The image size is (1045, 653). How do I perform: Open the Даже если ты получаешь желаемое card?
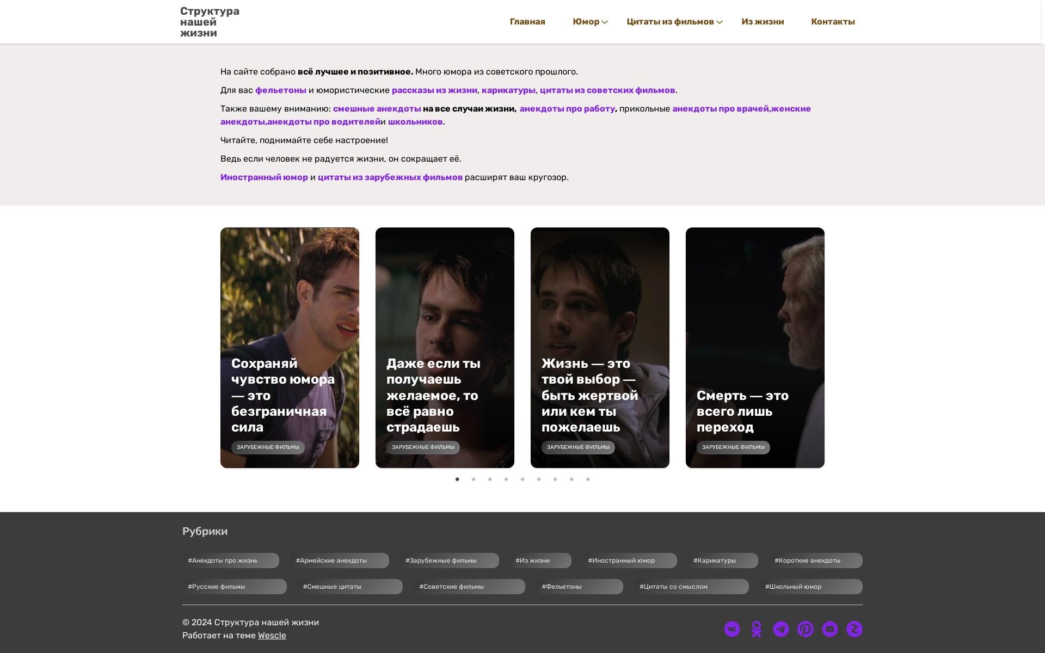445,348
